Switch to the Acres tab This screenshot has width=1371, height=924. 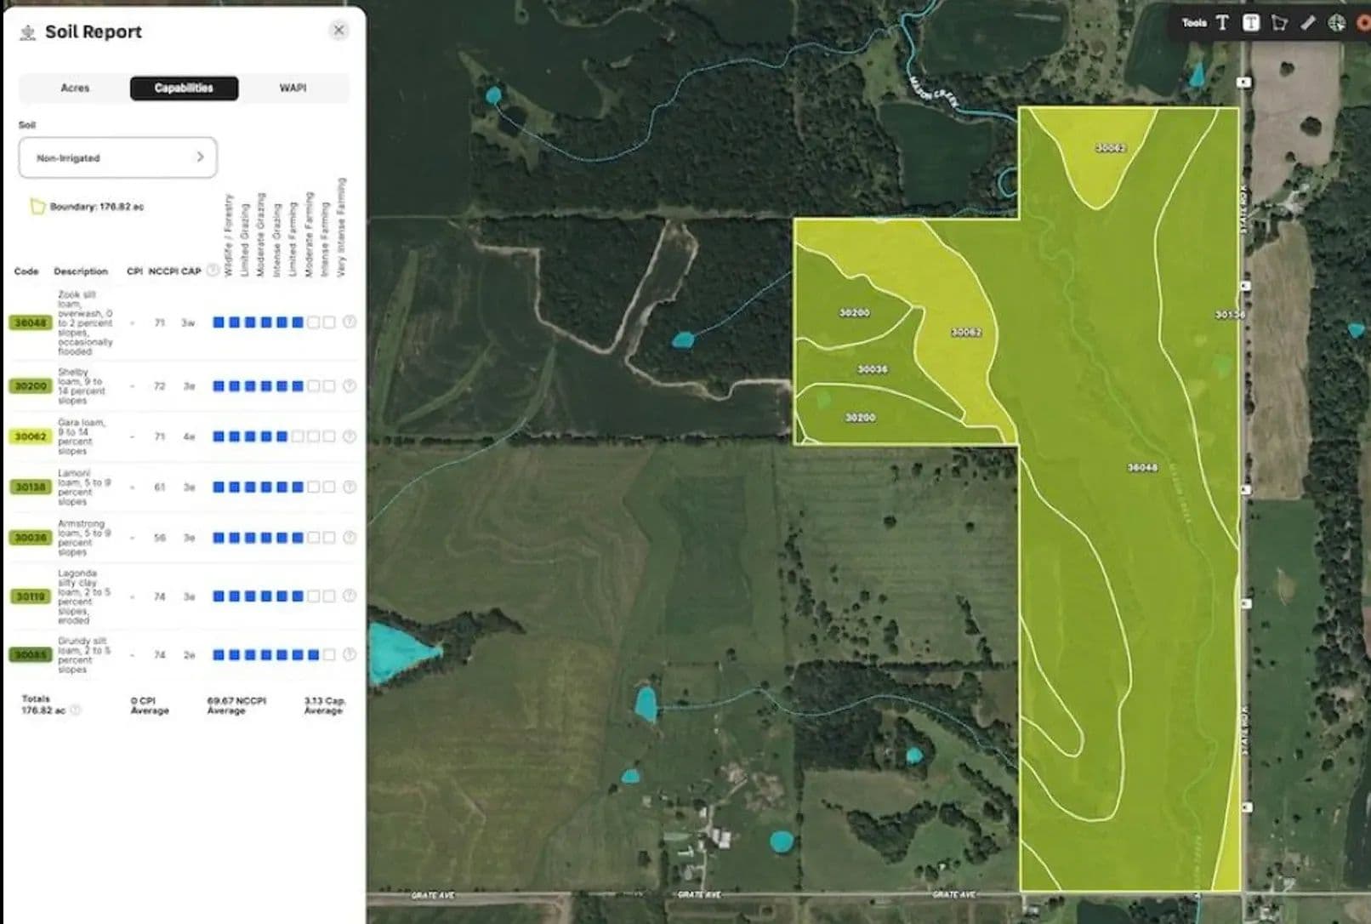click(x=75, y=88)
